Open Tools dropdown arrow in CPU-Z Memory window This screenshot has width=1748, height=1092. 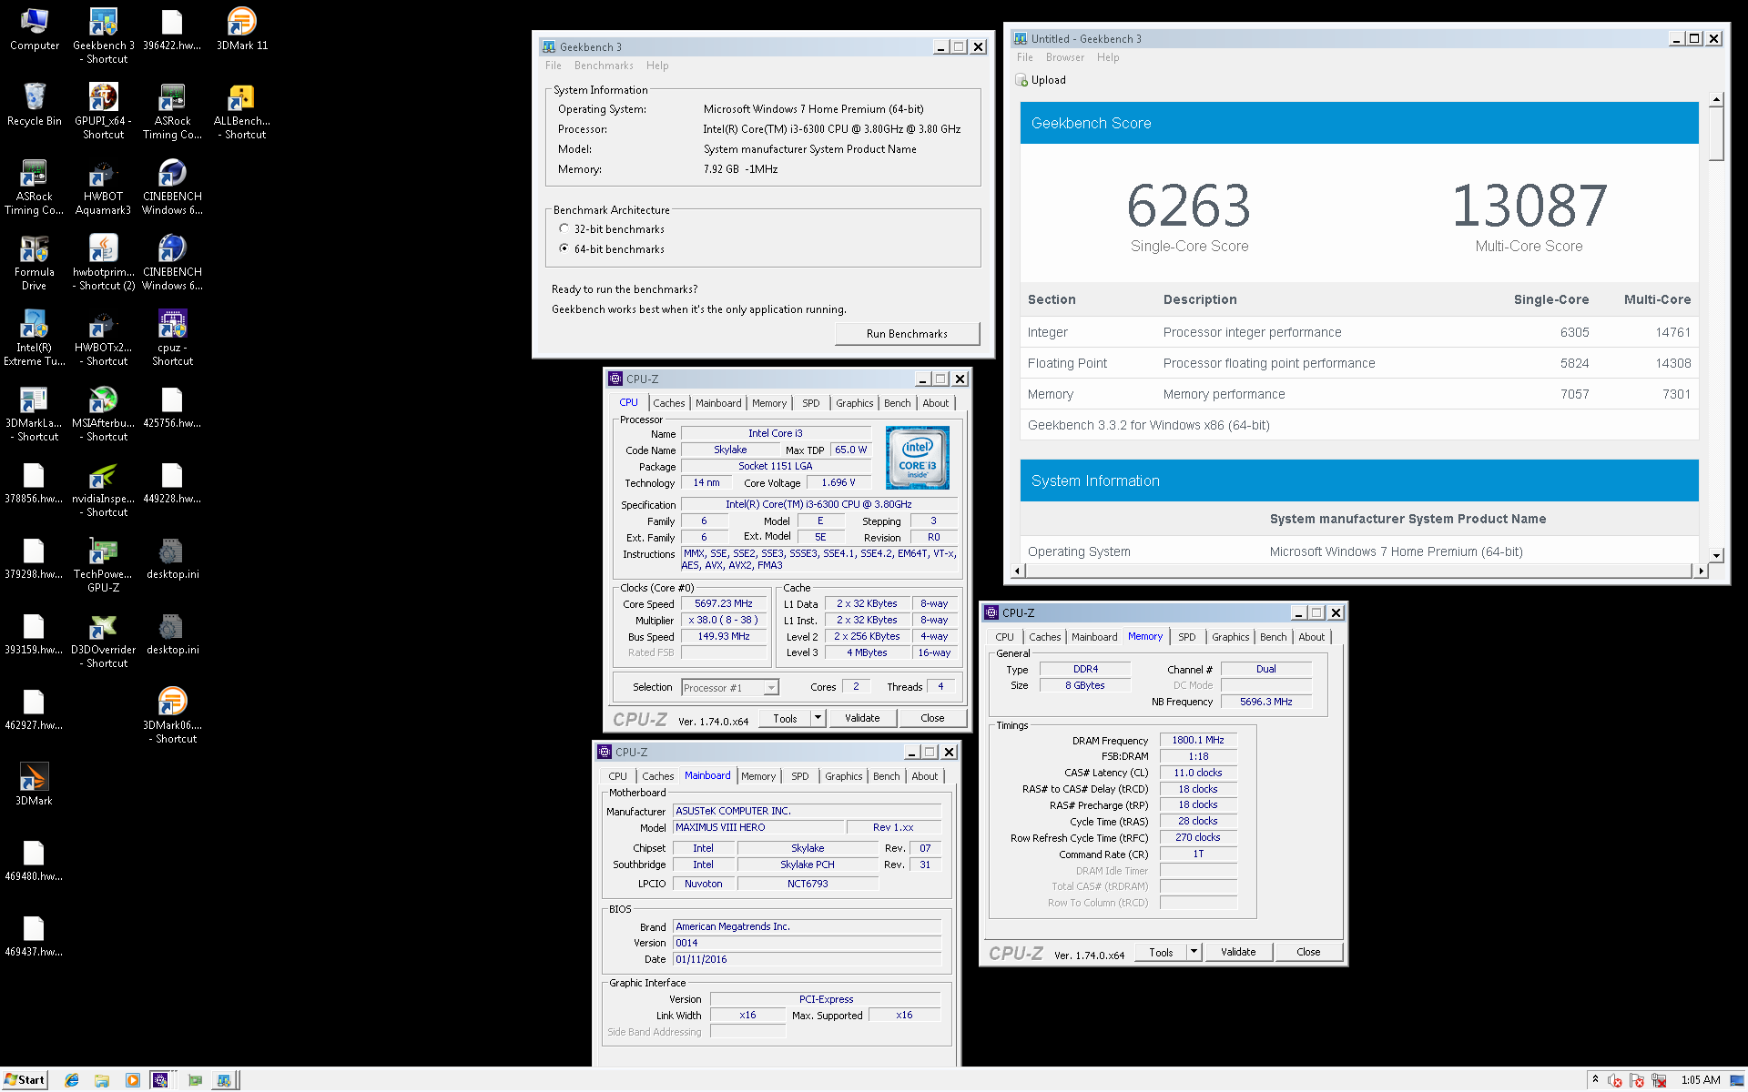[x=1194, y=952]
